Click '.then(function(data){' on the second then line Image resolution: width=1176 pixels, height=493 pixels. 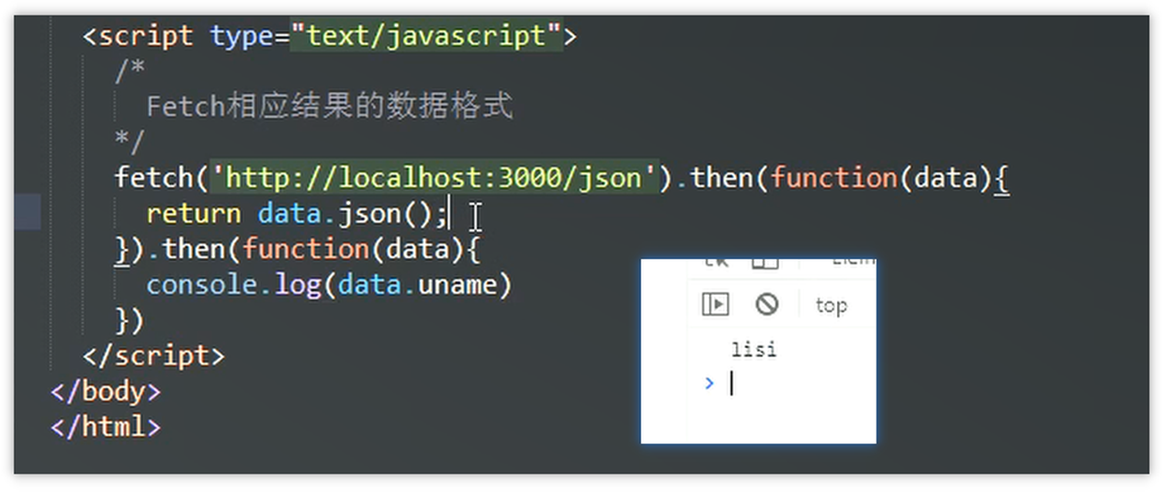click(313, 249)
